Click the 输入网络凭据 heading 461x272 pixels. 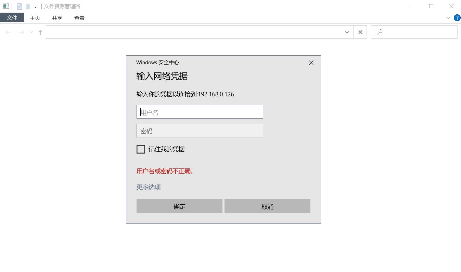162,76
